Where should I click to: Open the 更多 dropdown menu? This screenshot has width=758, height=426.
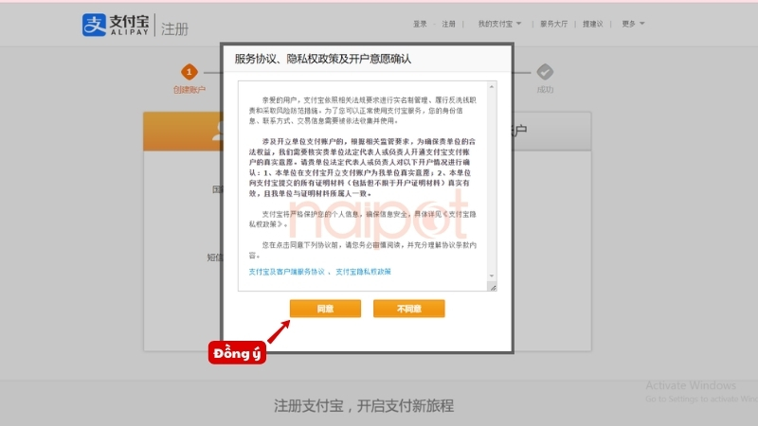click(633, 24)
